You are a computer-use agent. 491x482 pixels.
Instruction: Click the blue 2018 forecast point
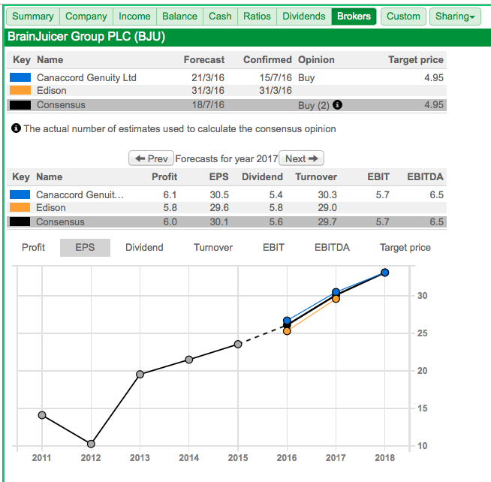[x=385, y=273]
